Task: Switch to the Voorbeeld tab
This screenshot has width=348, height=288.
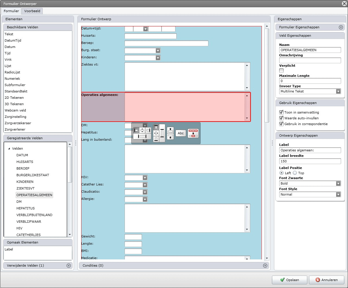Action: pyautogui.click(x=33, y=11)
